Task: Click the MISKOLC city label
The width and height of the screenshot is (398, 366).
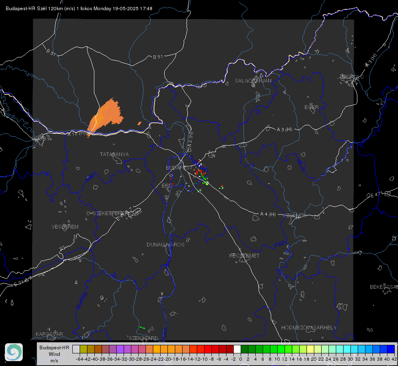Action: [x=352, y=77]
